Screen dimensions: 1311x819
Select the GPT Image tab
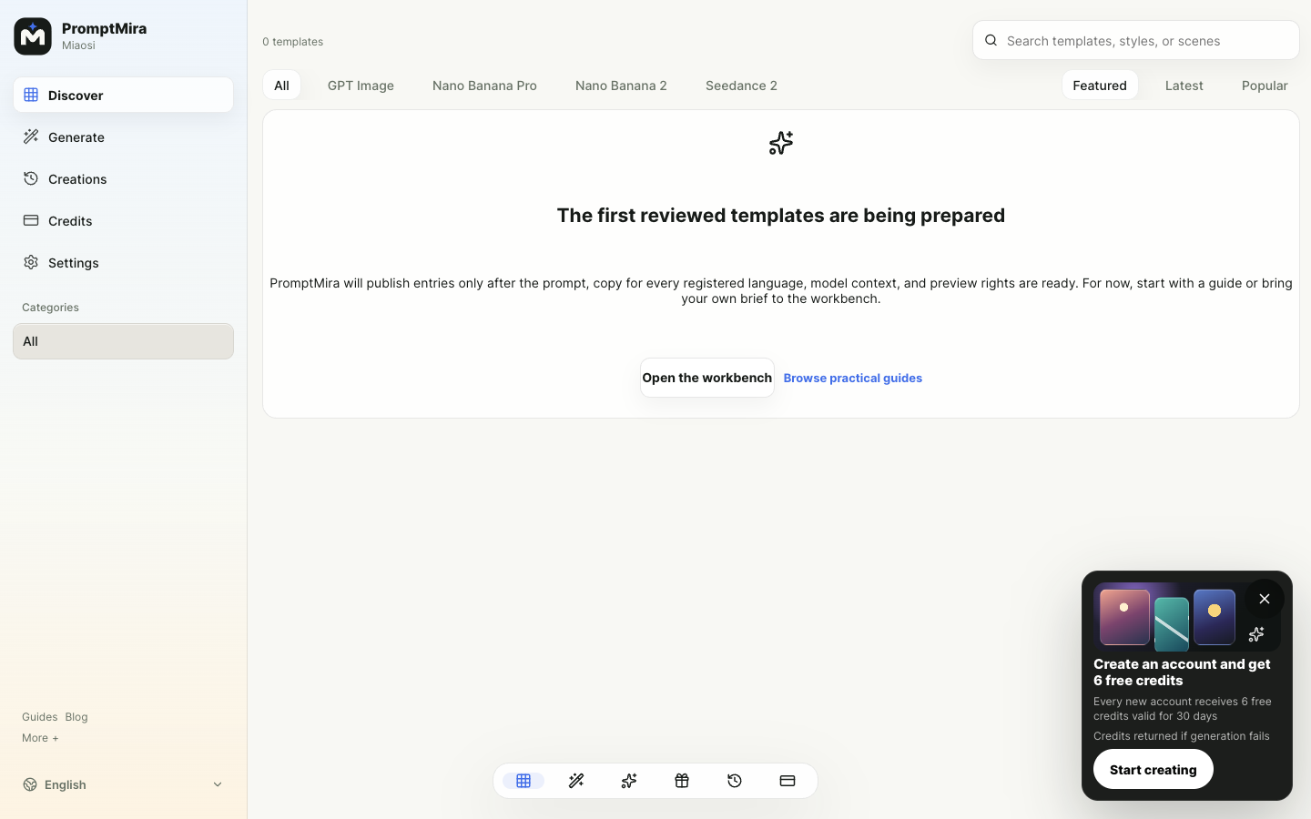coord(361,85)
